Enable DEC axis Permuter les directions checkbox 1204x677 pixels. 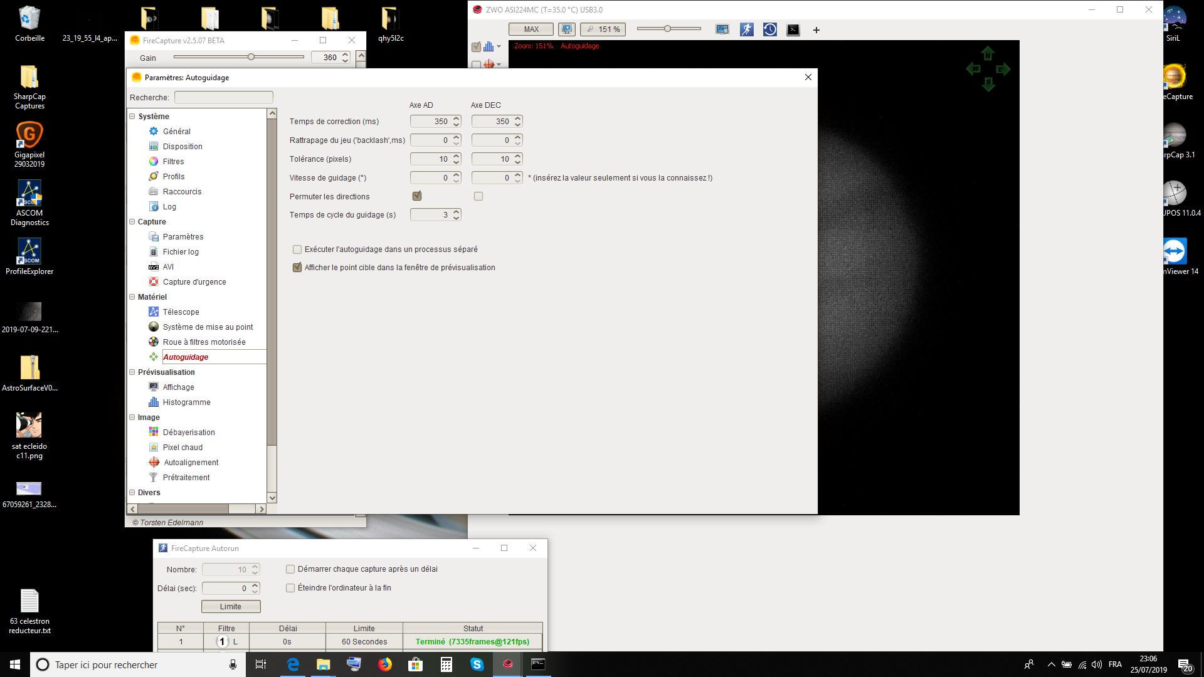coord(478,196)
